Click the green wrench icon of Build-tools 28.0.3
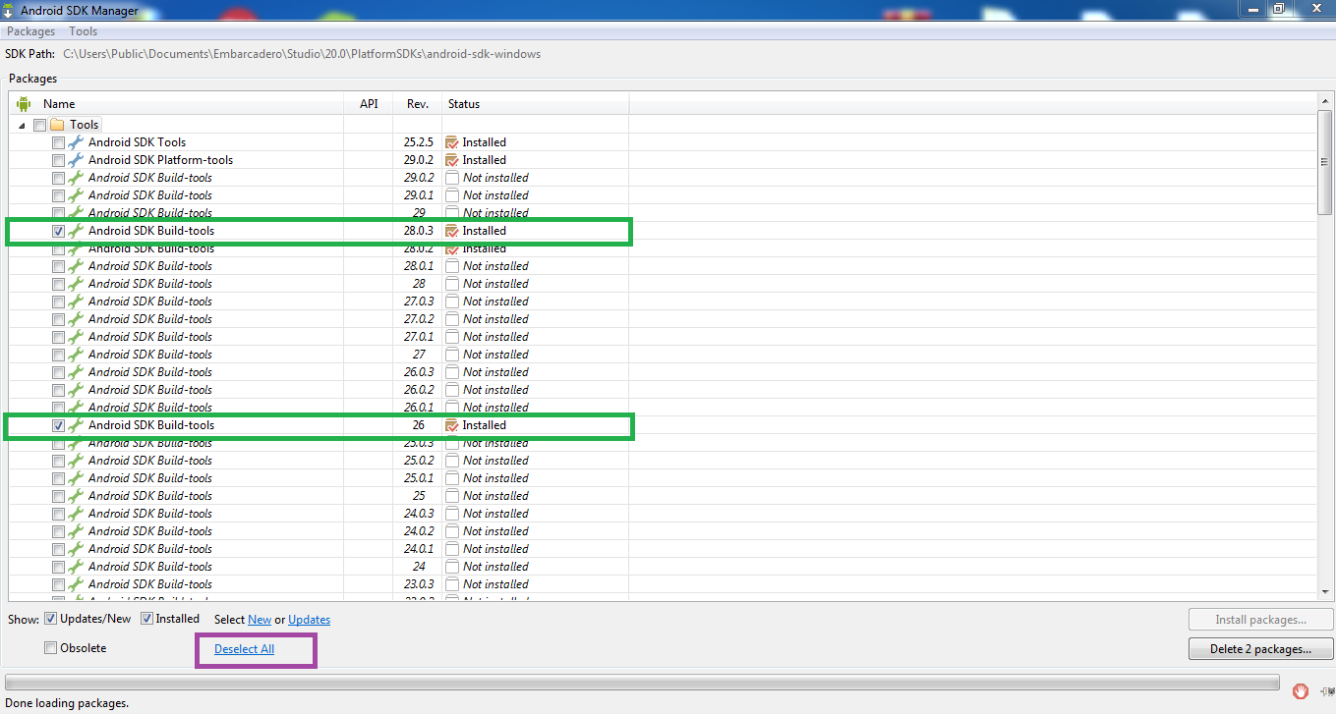 [x=76, y=231]
